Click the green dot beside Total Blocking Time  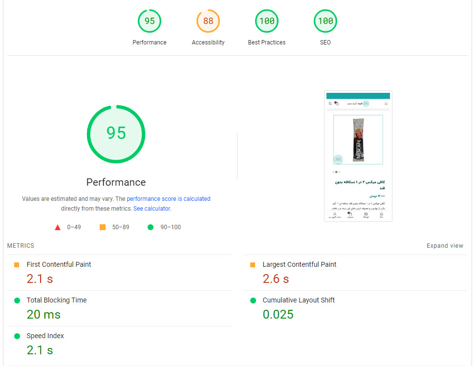point(17,301)
